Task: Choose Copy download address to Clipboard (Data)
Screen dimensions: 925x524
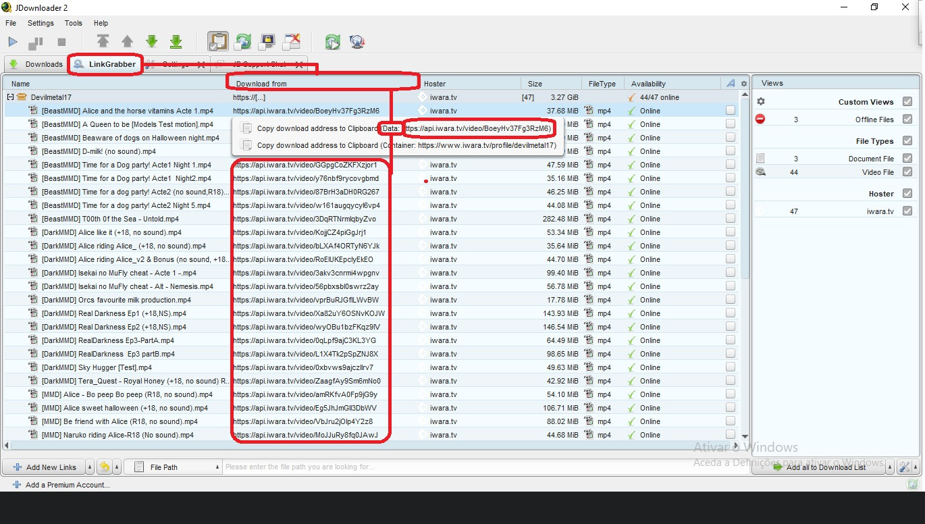Action: click(x=397, y=128)
